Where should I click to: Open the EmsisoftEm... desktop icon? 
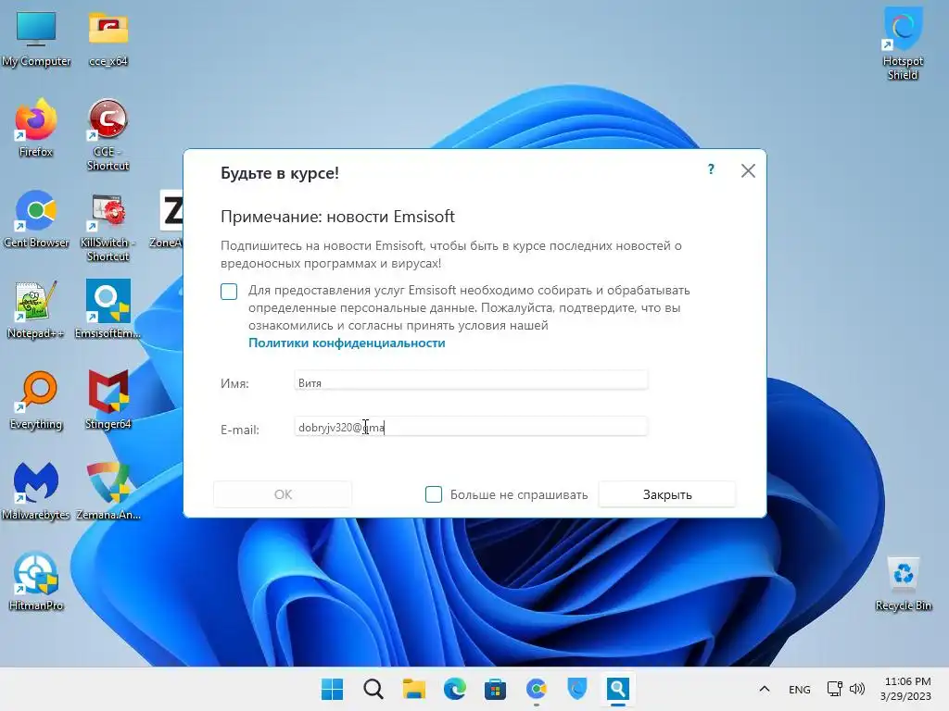coord(108,309)
